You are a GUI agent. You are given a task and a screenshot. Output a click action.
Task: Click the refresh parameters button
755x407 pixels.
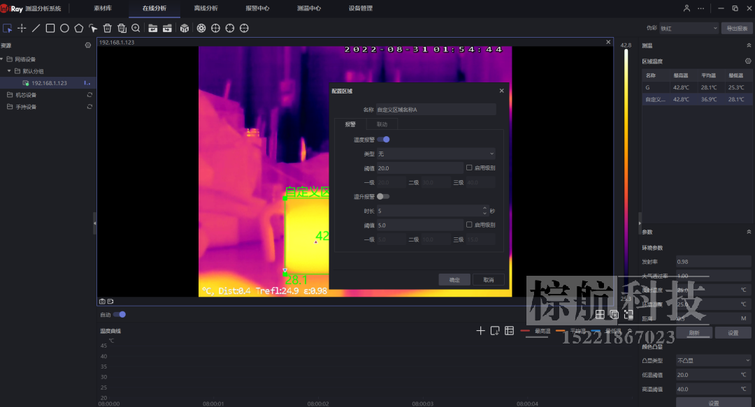(694, 332)
